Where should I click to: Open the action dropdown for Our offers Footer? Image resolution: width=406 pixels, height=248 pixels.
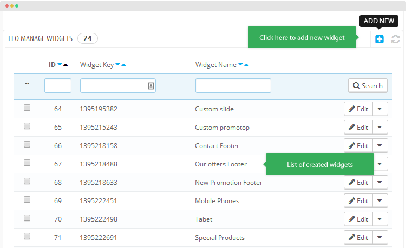(381, 164)
